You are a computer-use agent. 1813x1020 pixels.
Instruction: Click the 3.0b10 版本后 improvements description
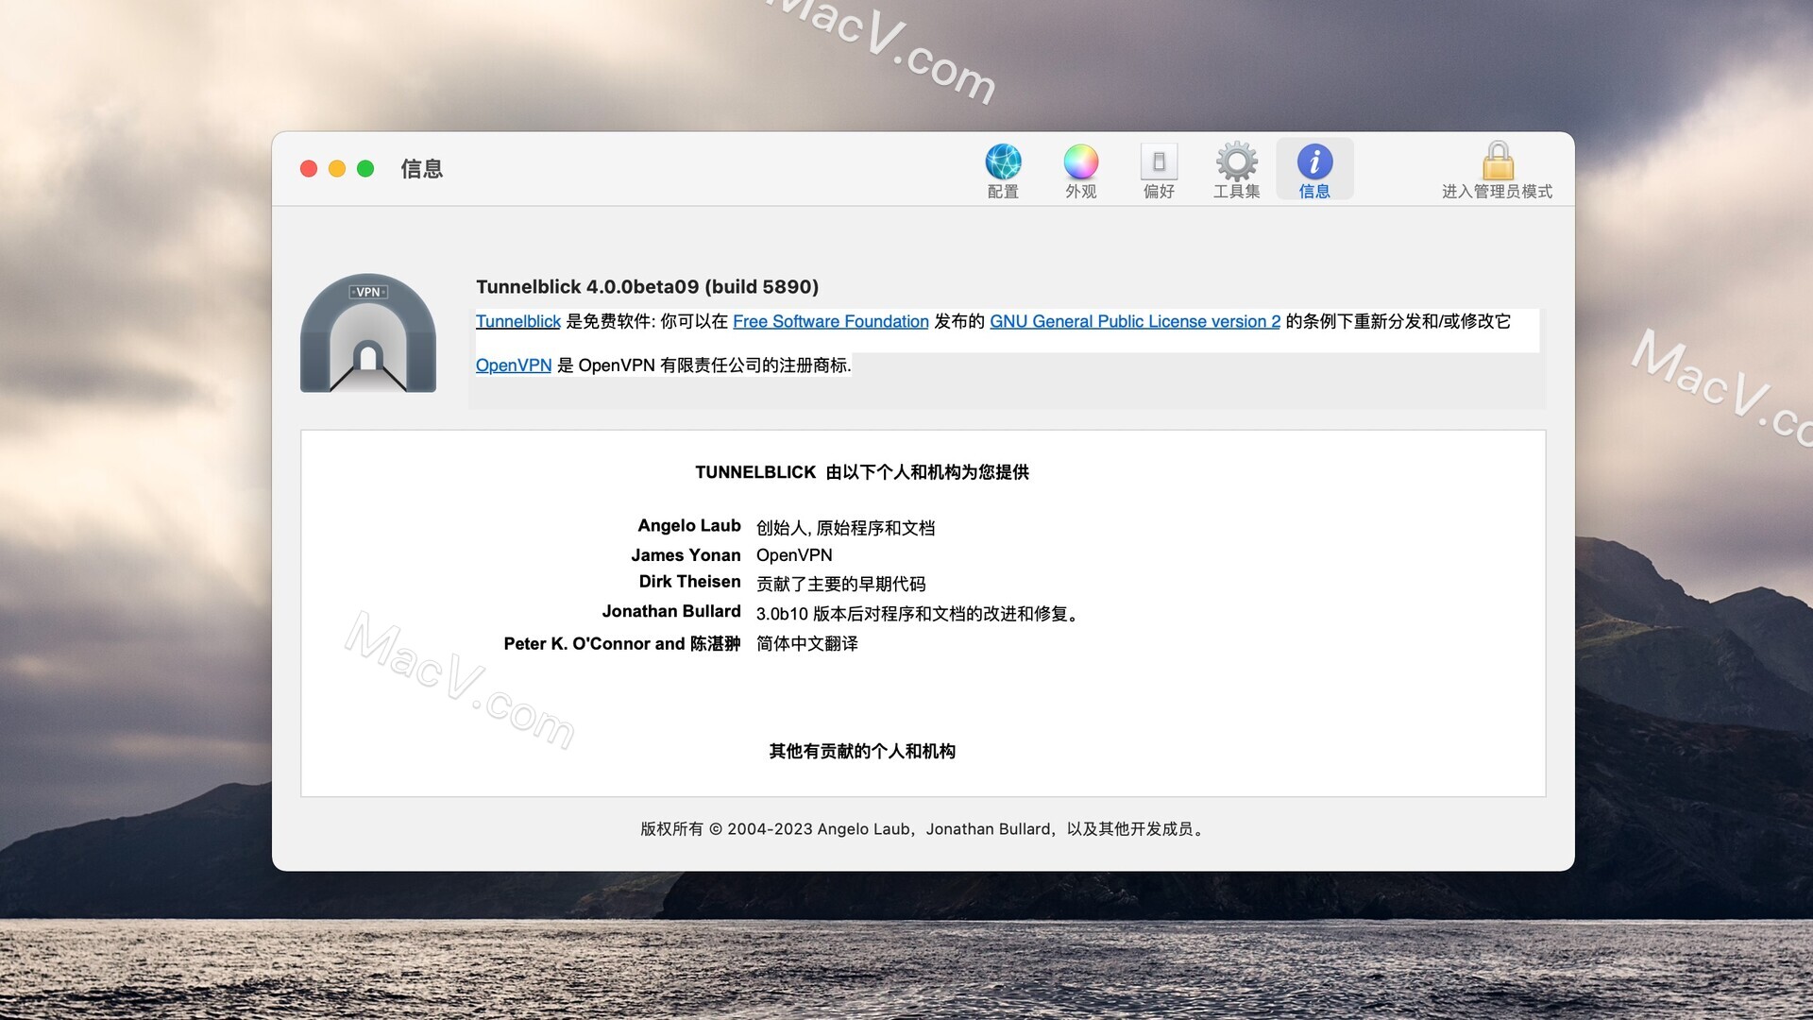point(920,614)
